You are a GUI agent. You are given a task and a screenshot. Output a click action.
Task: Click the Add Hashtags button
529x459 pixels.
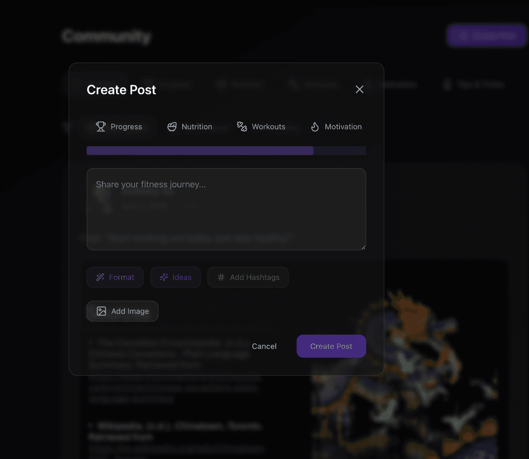coord(248,277)
